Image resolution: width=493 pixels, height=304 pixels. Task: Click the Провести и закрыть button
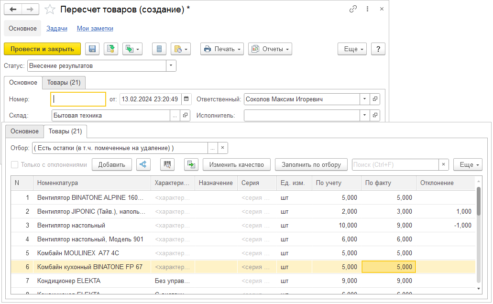click(x=42, y=49)
